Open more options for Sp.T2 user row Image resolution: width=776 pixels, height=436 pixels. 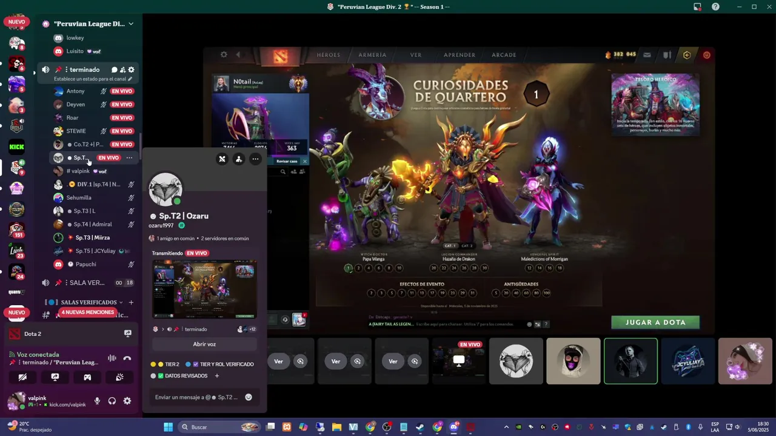pyautogui.click(x=129, y=158)
